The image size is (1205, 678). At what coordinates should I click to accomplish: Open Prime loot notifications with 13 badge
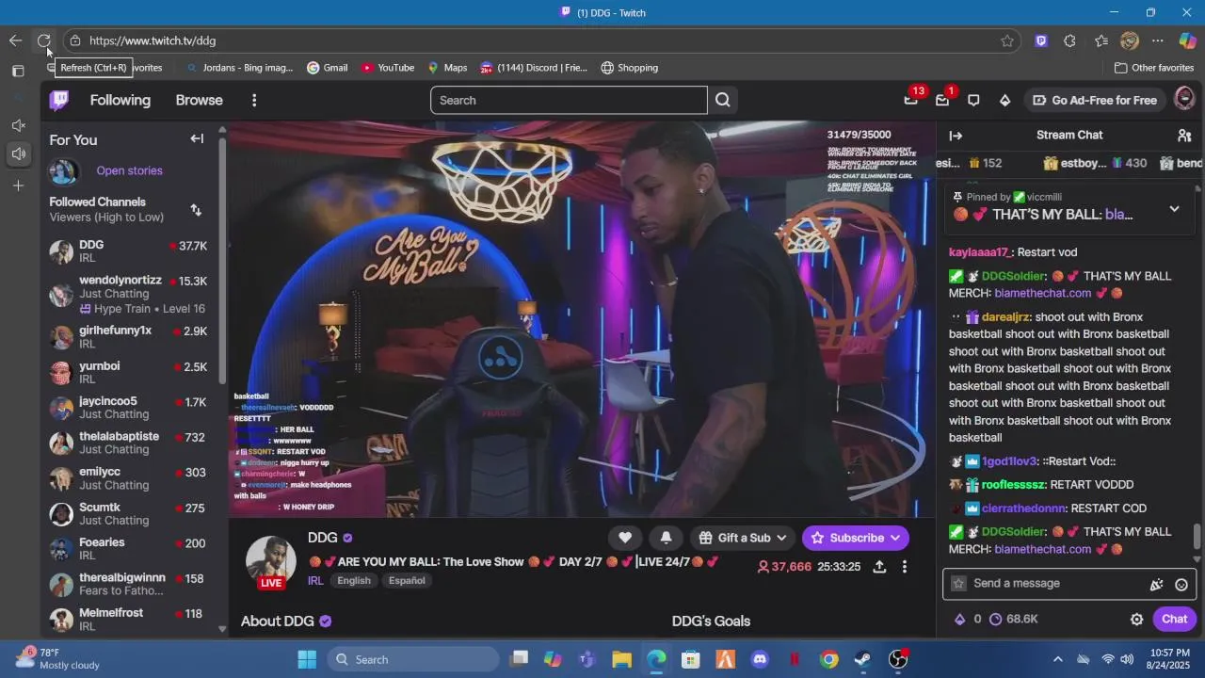(910, 100)
